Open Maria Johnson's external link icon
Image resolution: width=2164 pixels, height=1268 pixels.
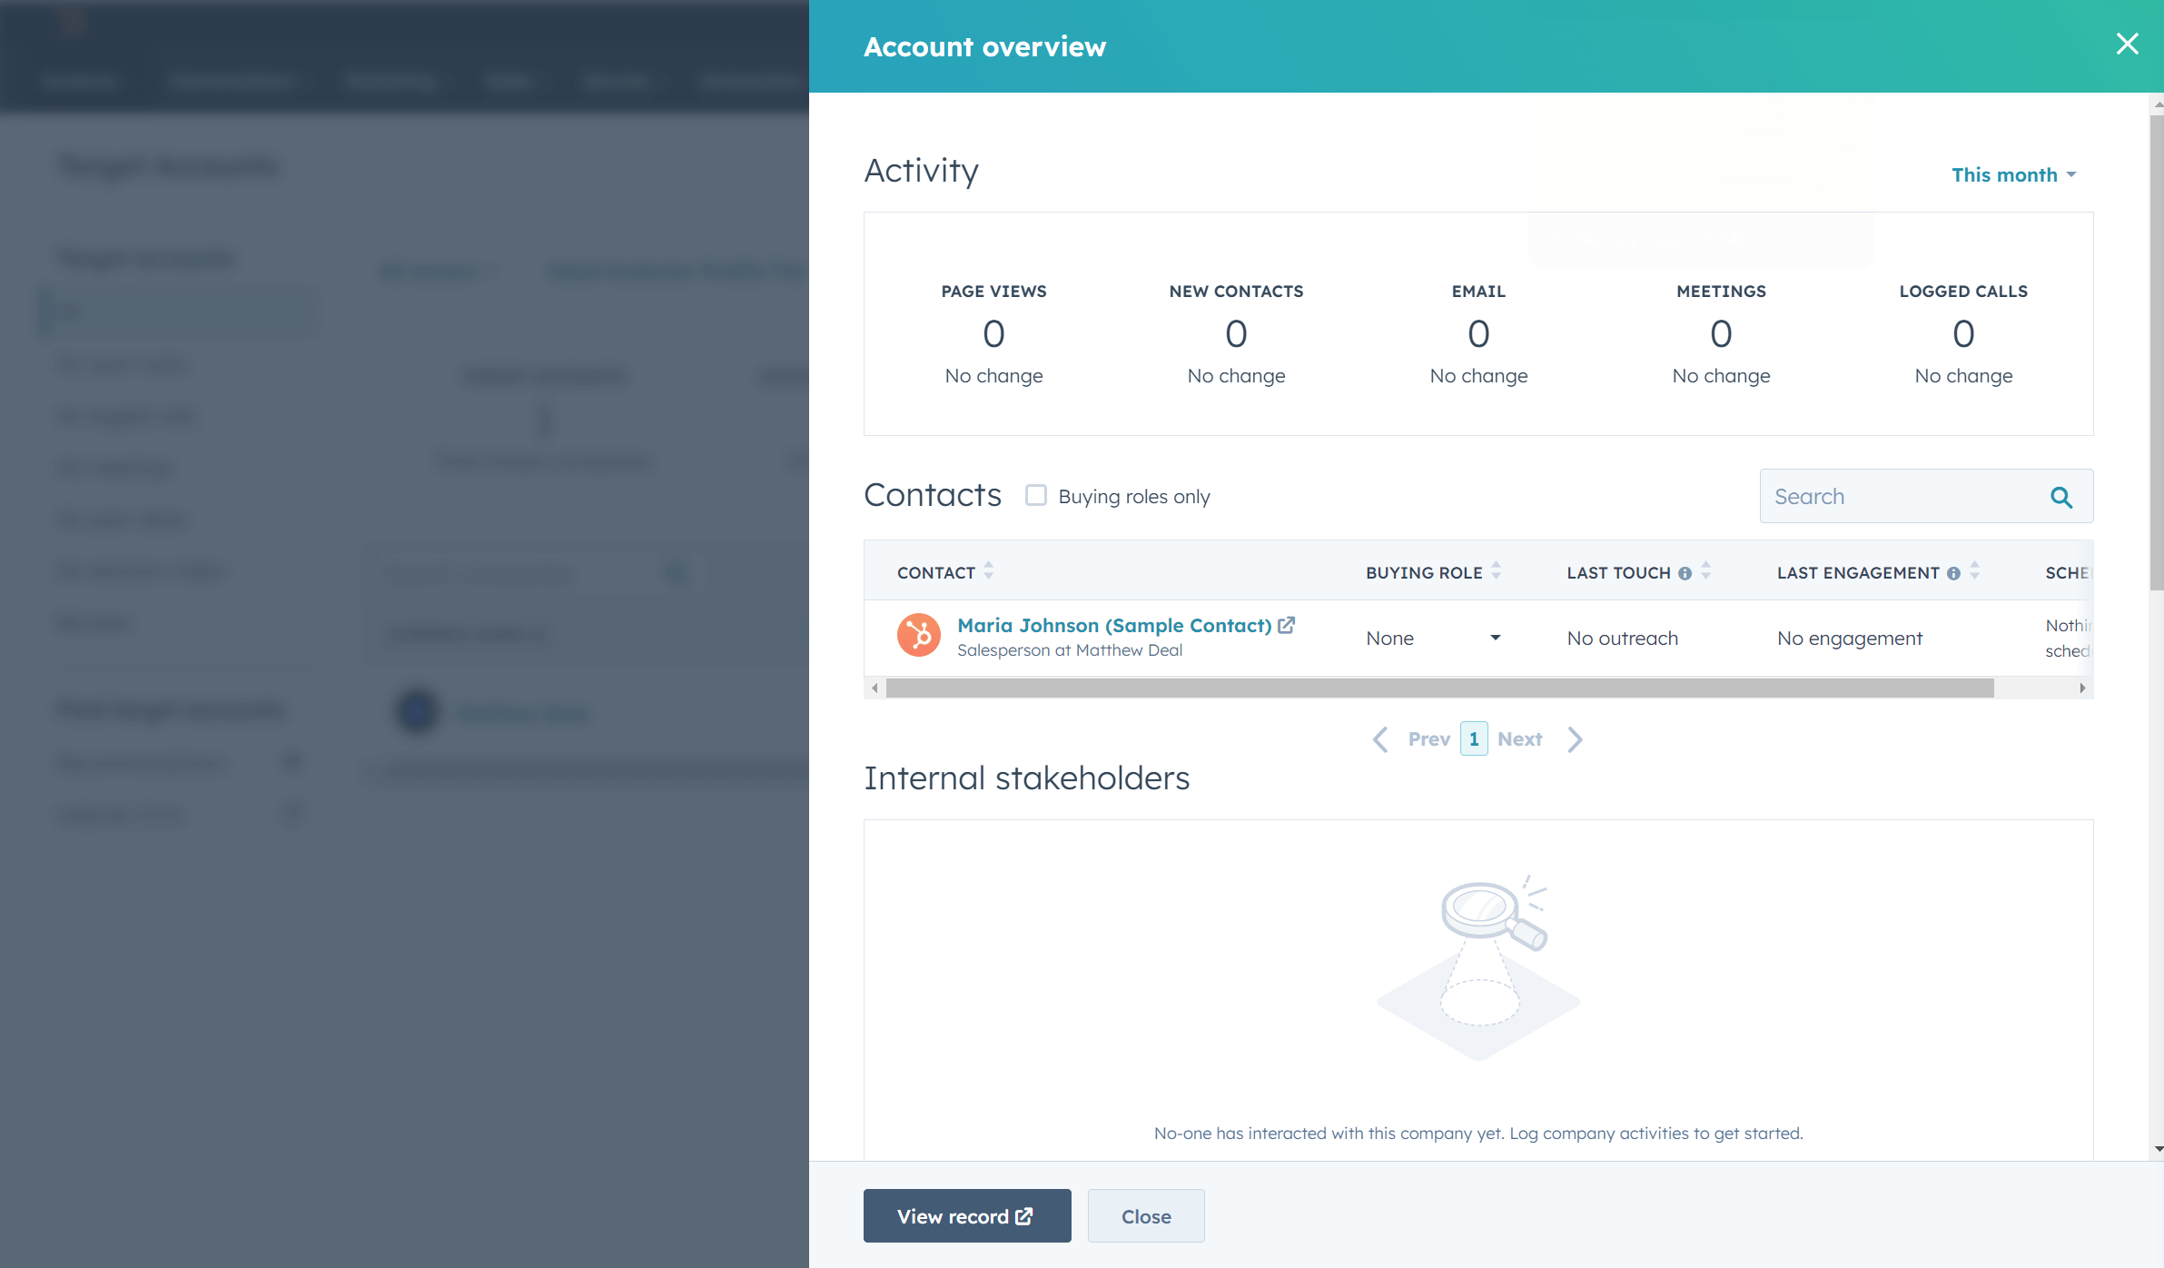coord(1287,624)
